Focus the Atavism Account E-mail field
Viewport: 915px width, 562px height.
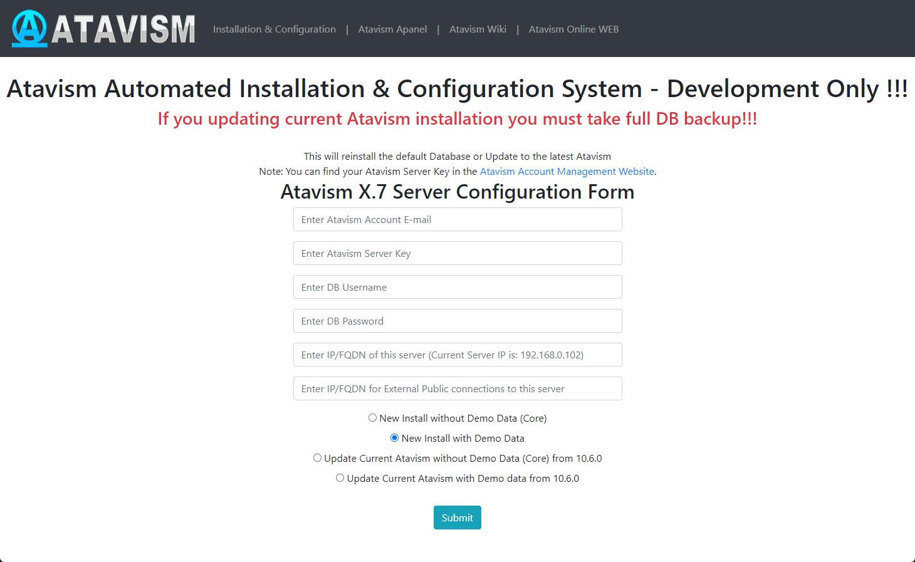[457, 220]
